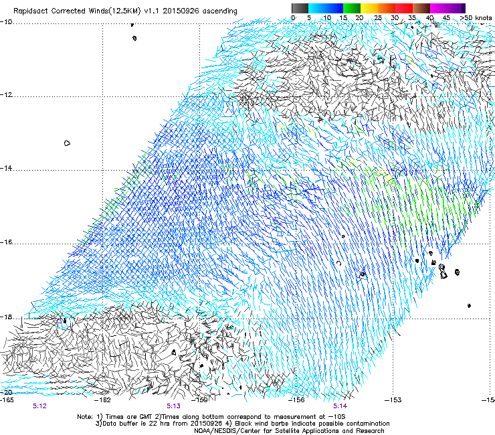This screenshot has width=495, height=435.
Task: Click the legend number '25'
Action: click(378, 18)
